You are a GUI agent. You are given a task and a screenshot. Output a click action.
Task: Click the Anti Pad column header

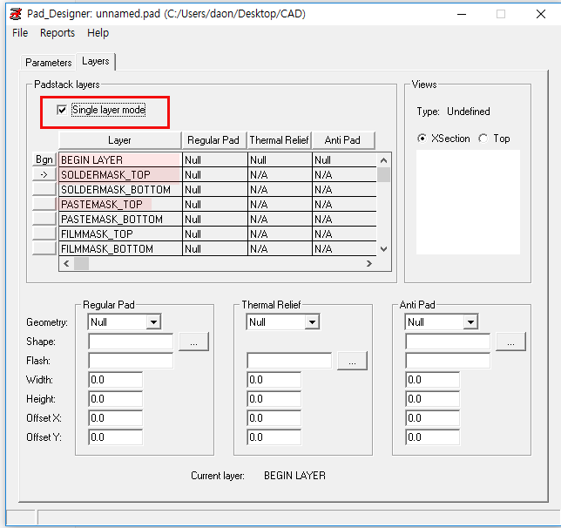(x=342, y=140)
